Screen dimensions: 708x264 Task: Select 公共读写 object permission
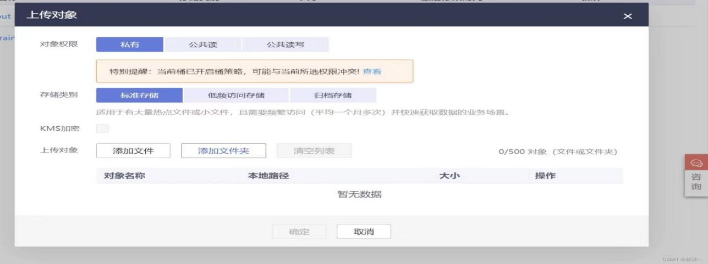pos(286,44)
